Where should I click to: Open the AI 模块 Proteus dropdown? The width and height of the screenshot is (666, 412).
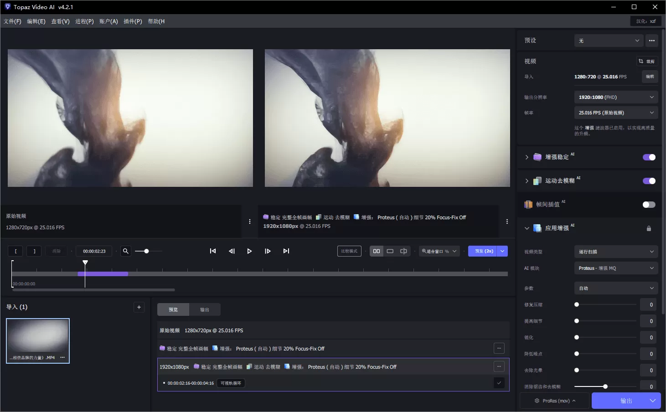pyautogui.click(x=615, y=268)
